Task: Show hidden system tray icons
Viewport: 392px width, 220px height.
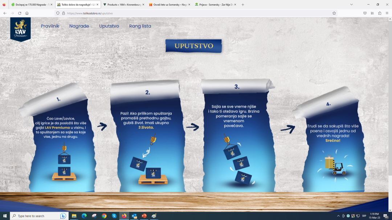Action: pos(338,216)
